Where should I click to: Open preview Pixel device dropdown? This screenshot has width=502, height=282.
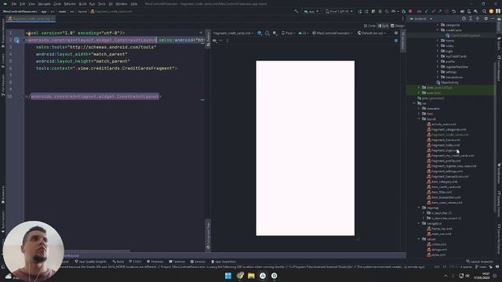coord(288,33)
